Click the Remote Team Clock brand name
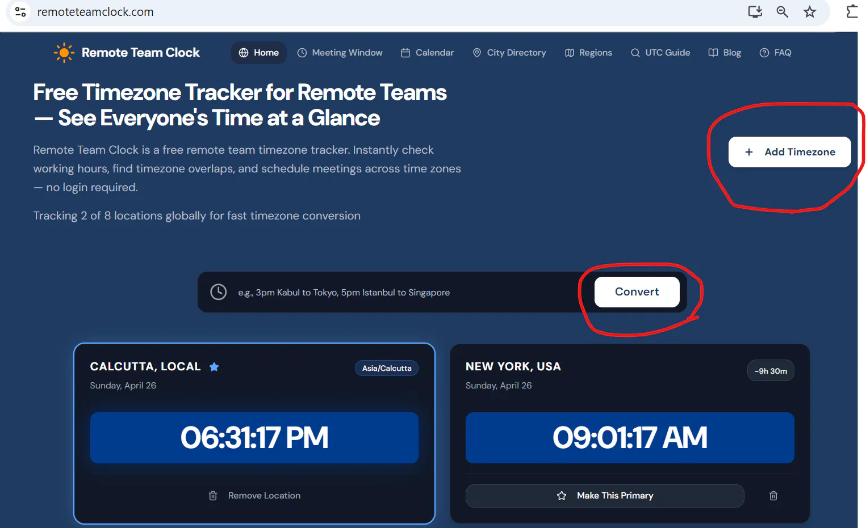This screenshot has height=528, width=866. tap(141, 53)
